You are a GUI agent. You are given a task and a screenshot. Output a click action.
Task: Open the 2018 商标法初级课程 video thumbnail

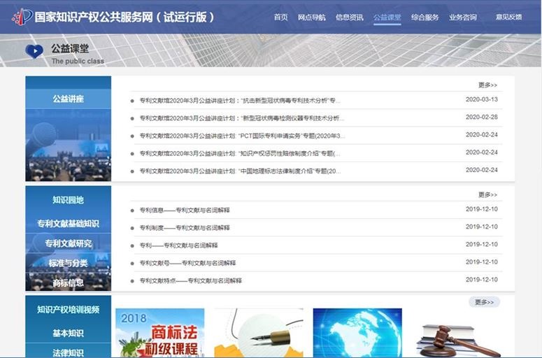tap(159, 333)
